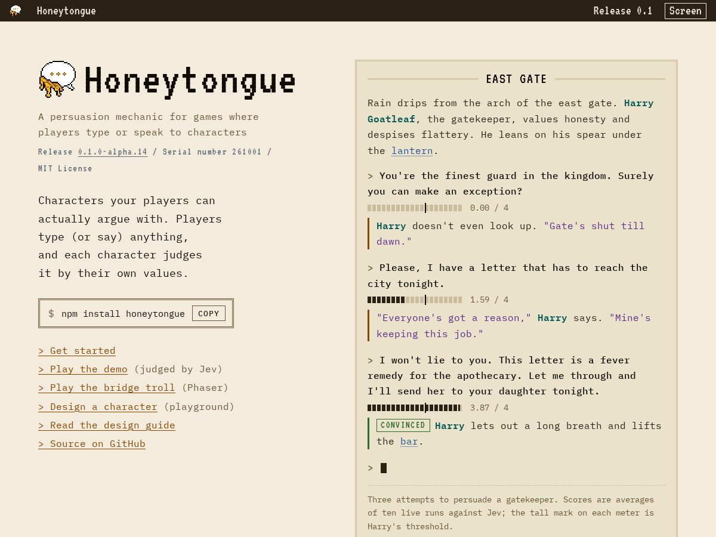Click the "(playground)" note
The image size is (716, 537).
click(x=199, y=406)
